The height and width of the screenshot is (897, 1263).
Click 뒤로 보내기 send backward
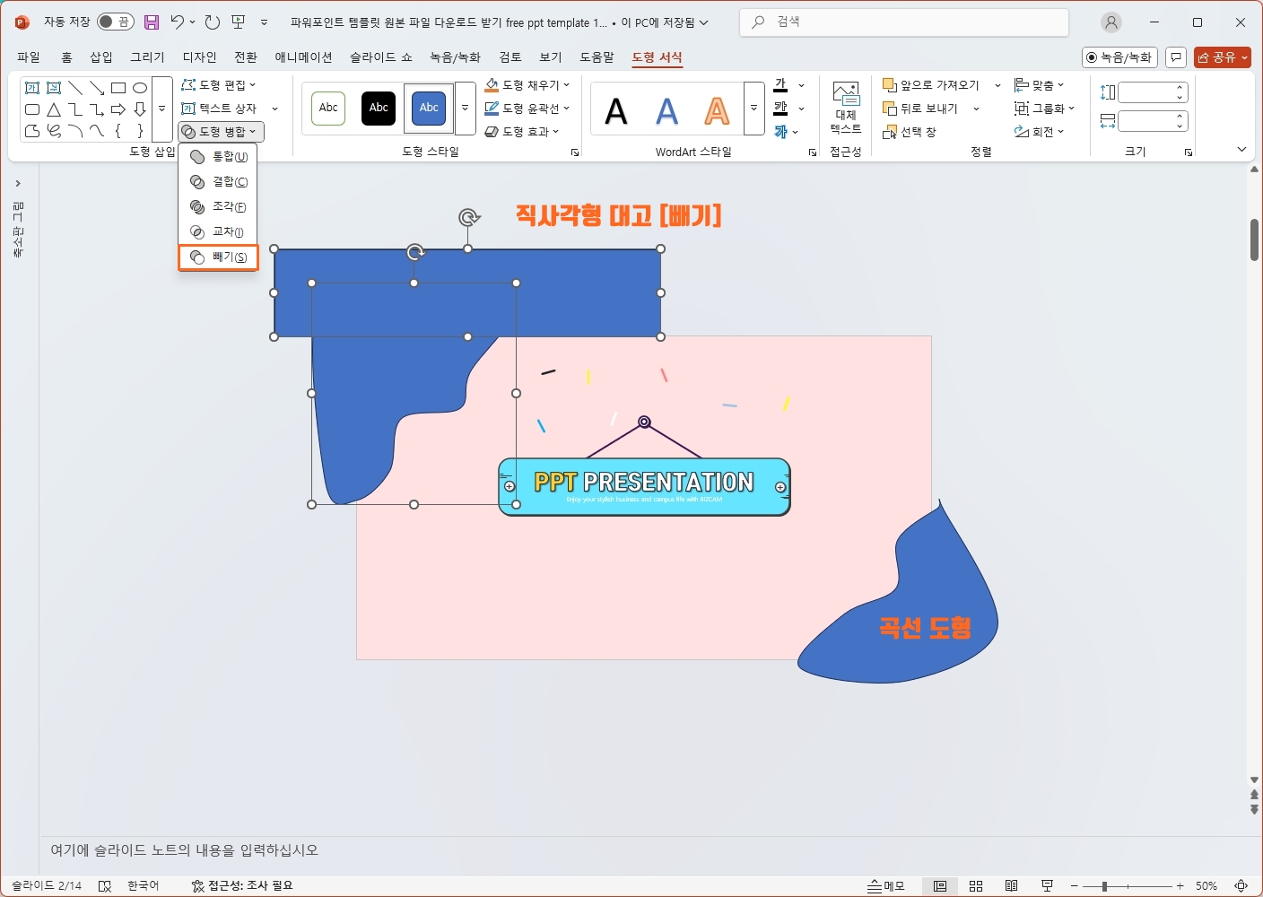(x=921, y=109)
